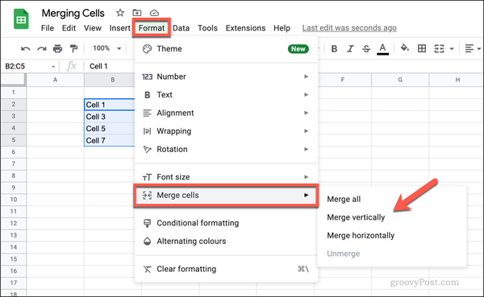Image resolution: width=484 pixels, height=297 pixels.
Task: Click the undo icon
Action: coord(25,48)
